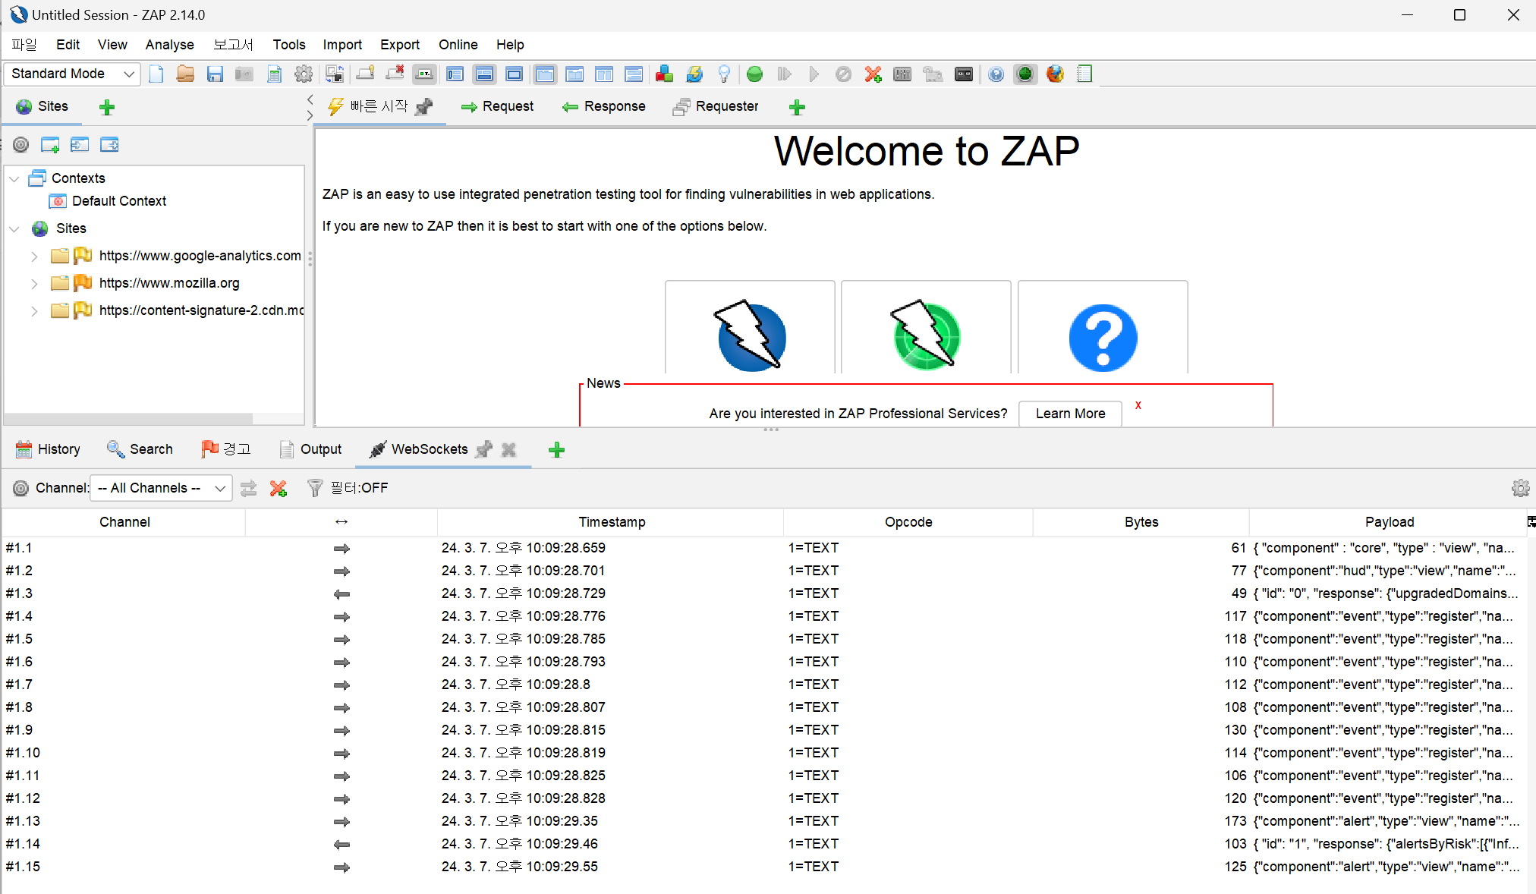Click the Persist Session save icon

coord(215,74)
